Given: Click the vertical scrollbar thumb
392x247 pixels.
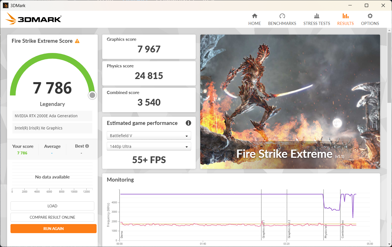Looking at the screenshot, I should click(389, 67).
